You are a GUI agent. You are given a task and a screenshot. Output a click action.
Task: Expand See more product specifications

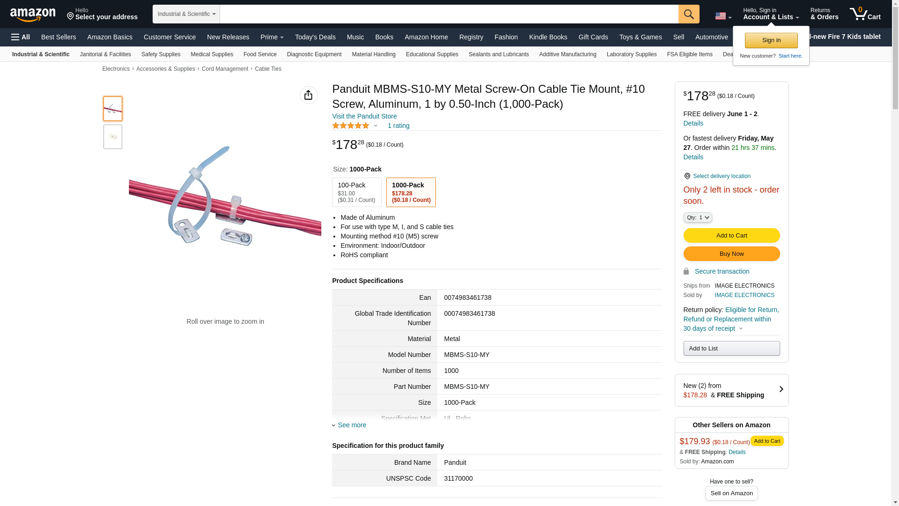click(x=352, y=425)
